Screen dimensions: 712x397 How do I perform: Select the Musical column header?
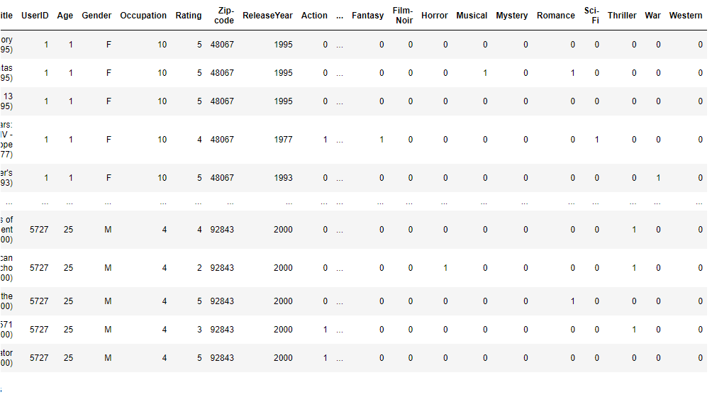[472, 16]
